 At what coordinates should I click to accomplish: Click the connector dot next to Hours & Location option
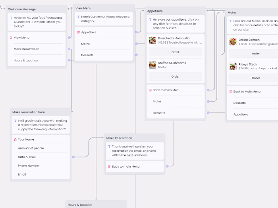tap(69, 60)
